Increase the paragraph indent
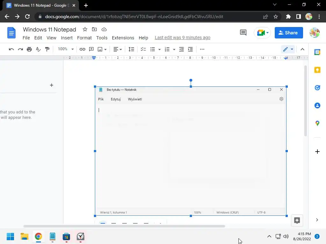Image resolution: width=326 pixels, height=244 pixels. click(190, 49)
